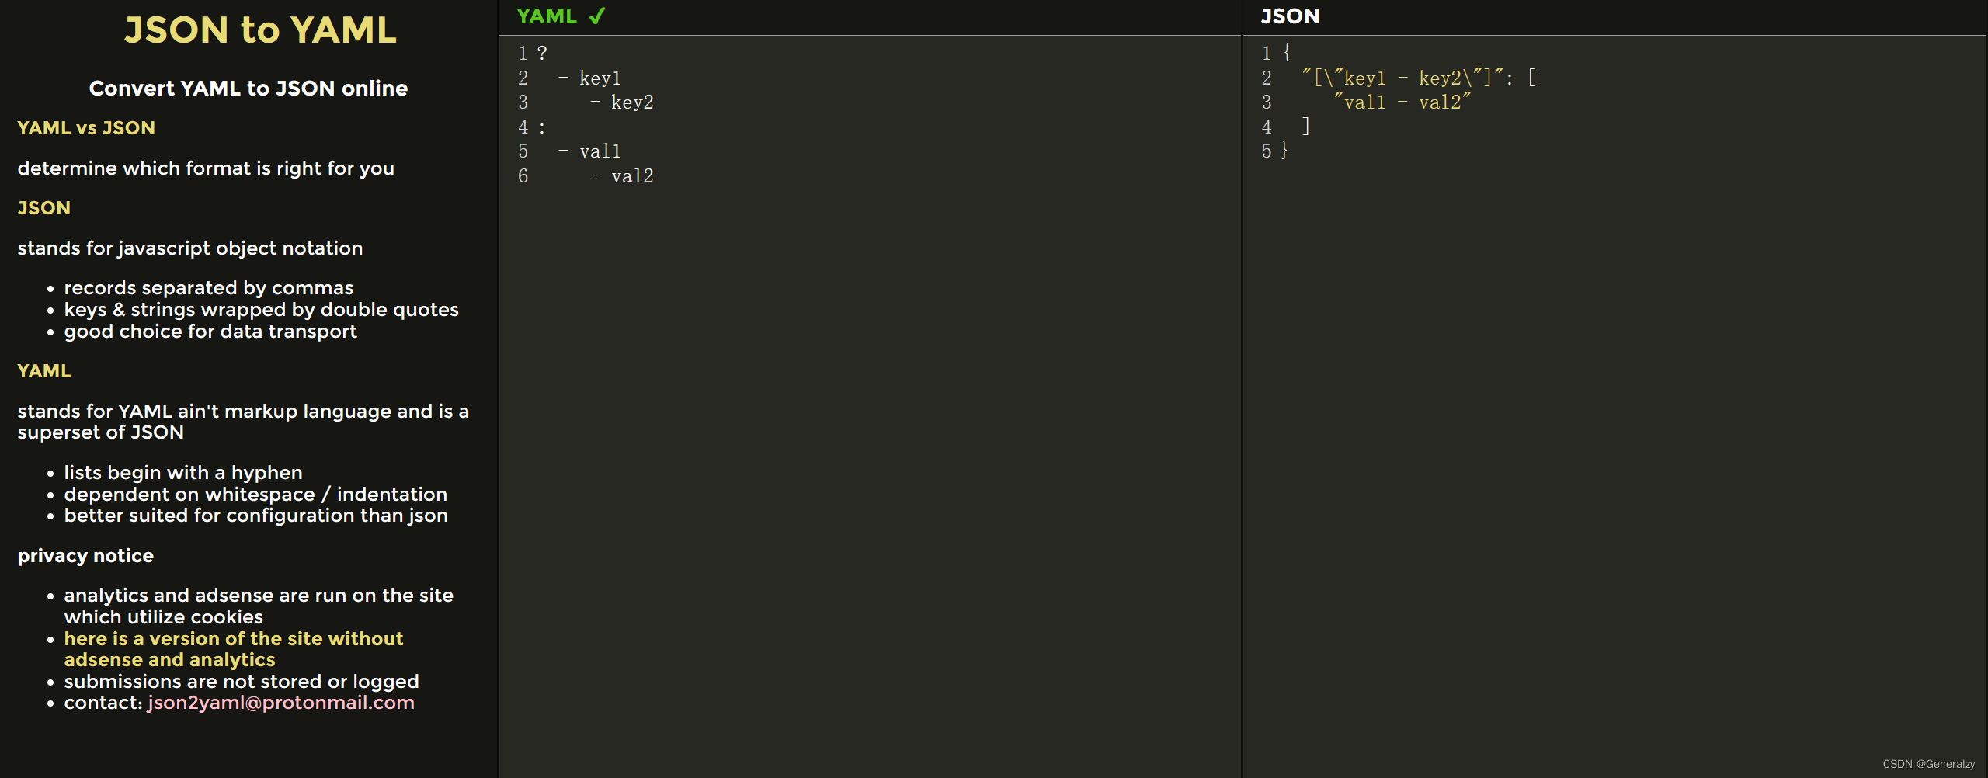Click "keys & strings wrapped by double quotes" bullet
Screen dimensions: 1988x778
[x=261, y=310]
